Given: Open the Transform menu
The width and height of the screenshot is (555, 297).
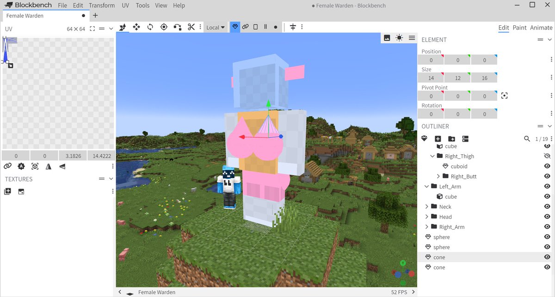Looking at the screenshot, I should click(x=102, y=6).
